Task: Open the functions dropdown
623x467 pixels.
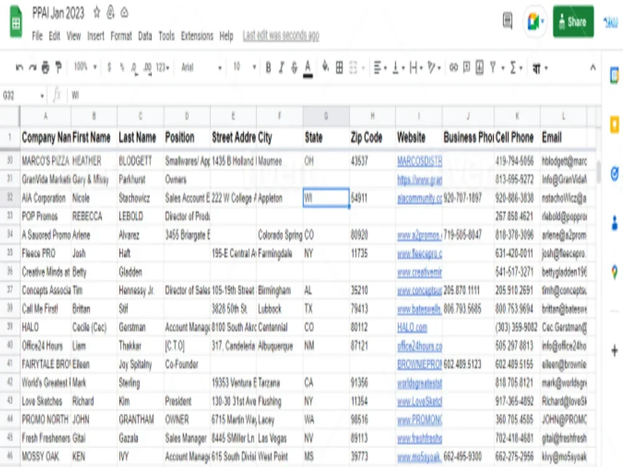Action: tap(516, 68)
